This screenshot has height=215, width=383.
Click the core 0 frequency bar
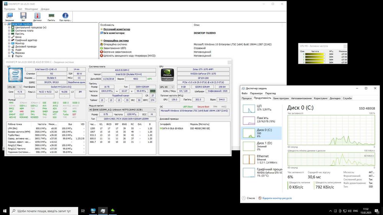(x=315, y=54)
